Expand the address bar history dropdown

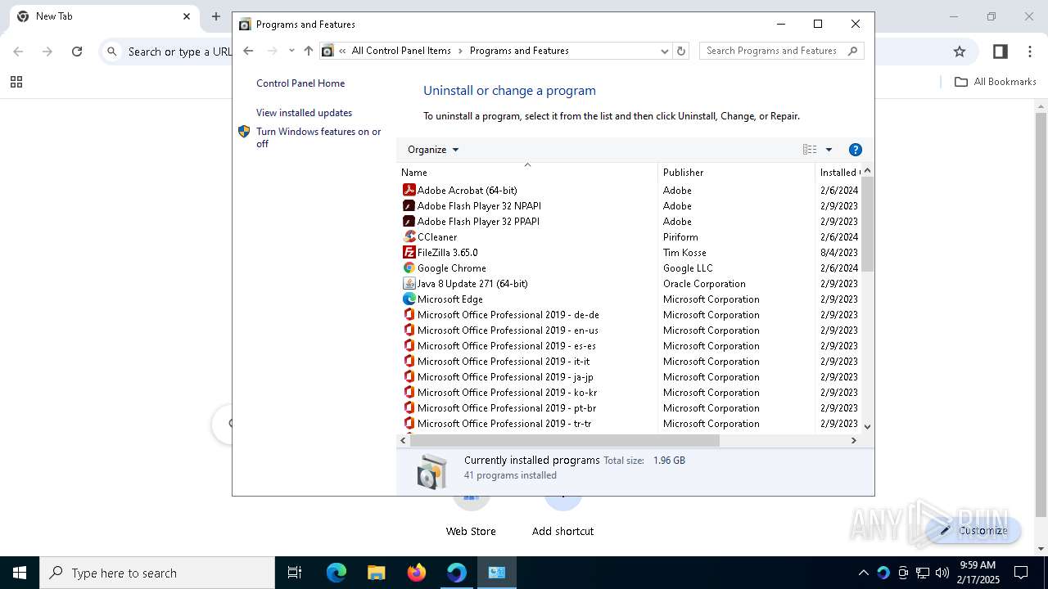click(665, 51)
